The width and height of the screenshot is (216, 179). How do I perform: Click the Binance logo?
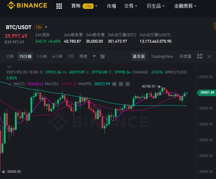click(27, 5)
